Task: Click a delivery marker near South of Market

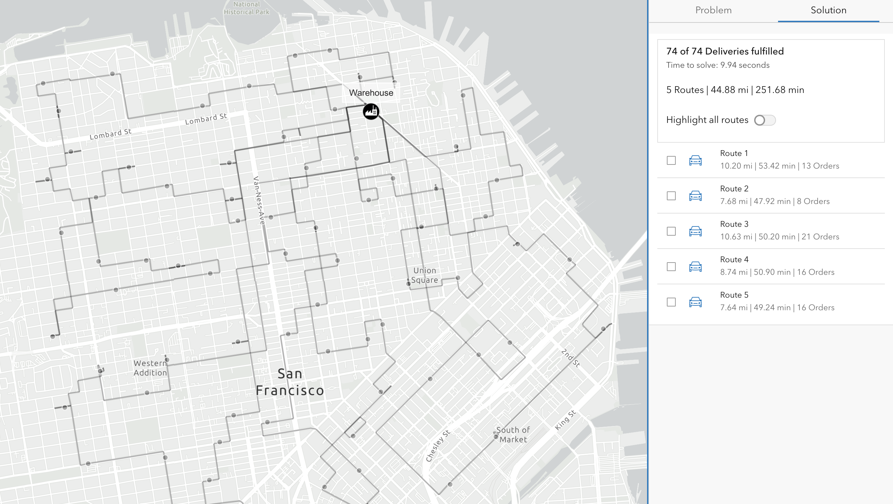Action: click(x=495, y=437)
